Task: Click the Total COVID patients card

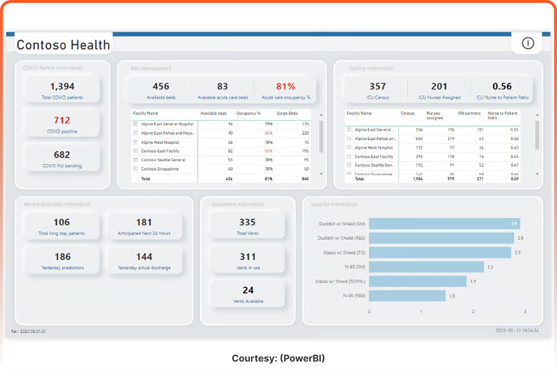Action: 62,89
